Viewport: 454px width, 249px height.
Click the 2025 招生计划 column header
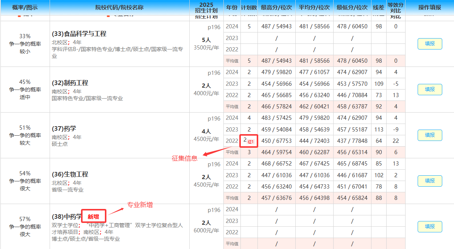206,8
